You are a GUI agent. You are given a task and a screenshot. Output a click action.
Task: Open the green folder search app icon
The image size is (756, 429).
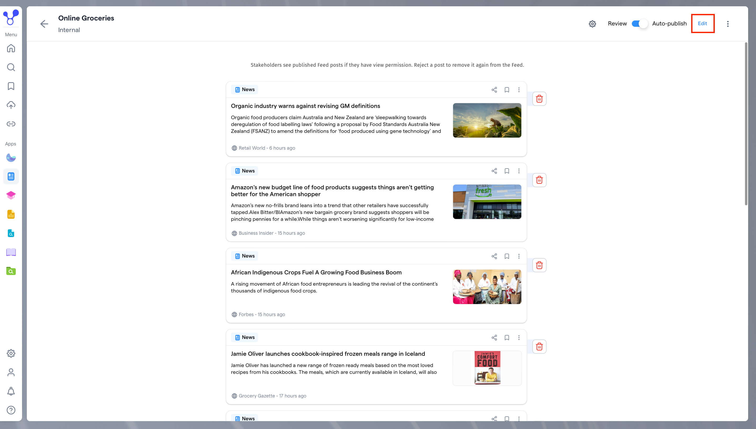(x=11, y=271)
